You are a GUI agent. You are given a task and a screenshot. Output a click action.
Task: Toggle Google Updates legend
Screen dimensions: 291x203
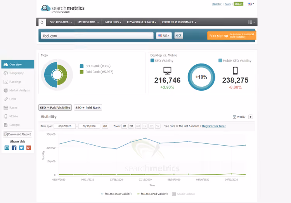click(x=184, y=194)
